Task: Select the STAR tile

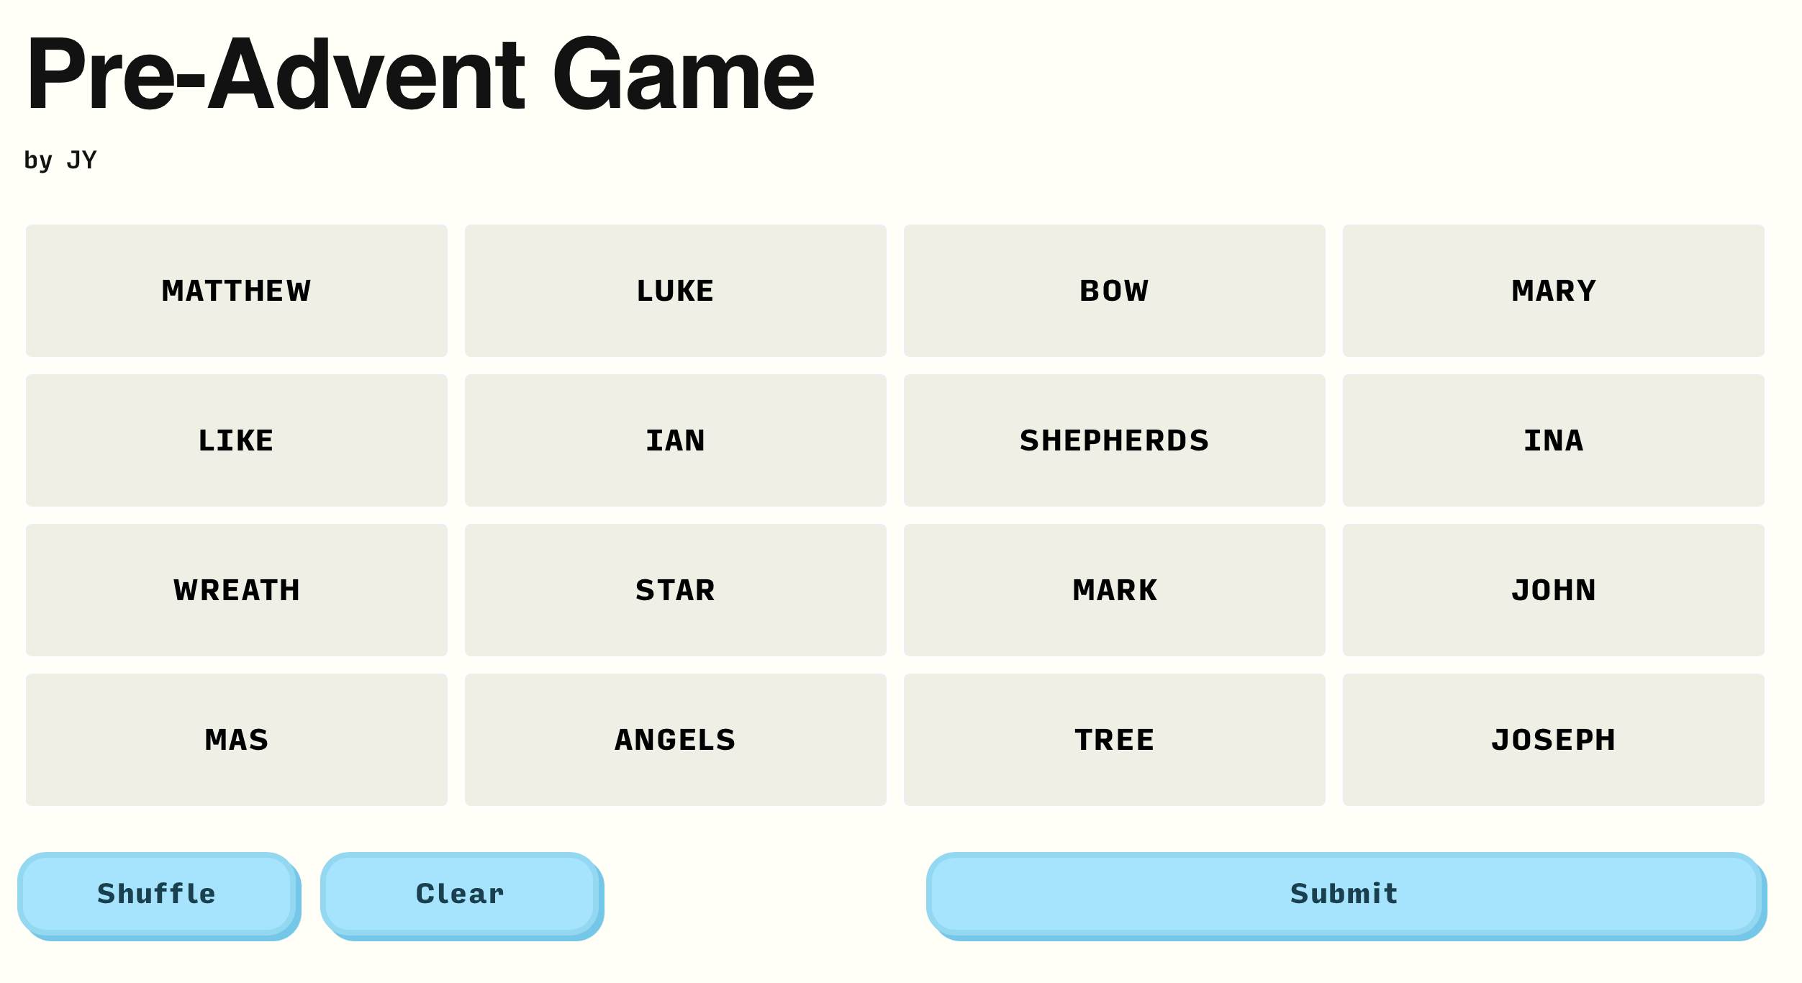Action: 675,590
